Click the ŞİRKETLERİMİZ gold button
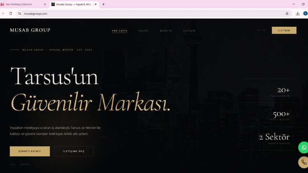The image size is (308, 173). (30, 151)
